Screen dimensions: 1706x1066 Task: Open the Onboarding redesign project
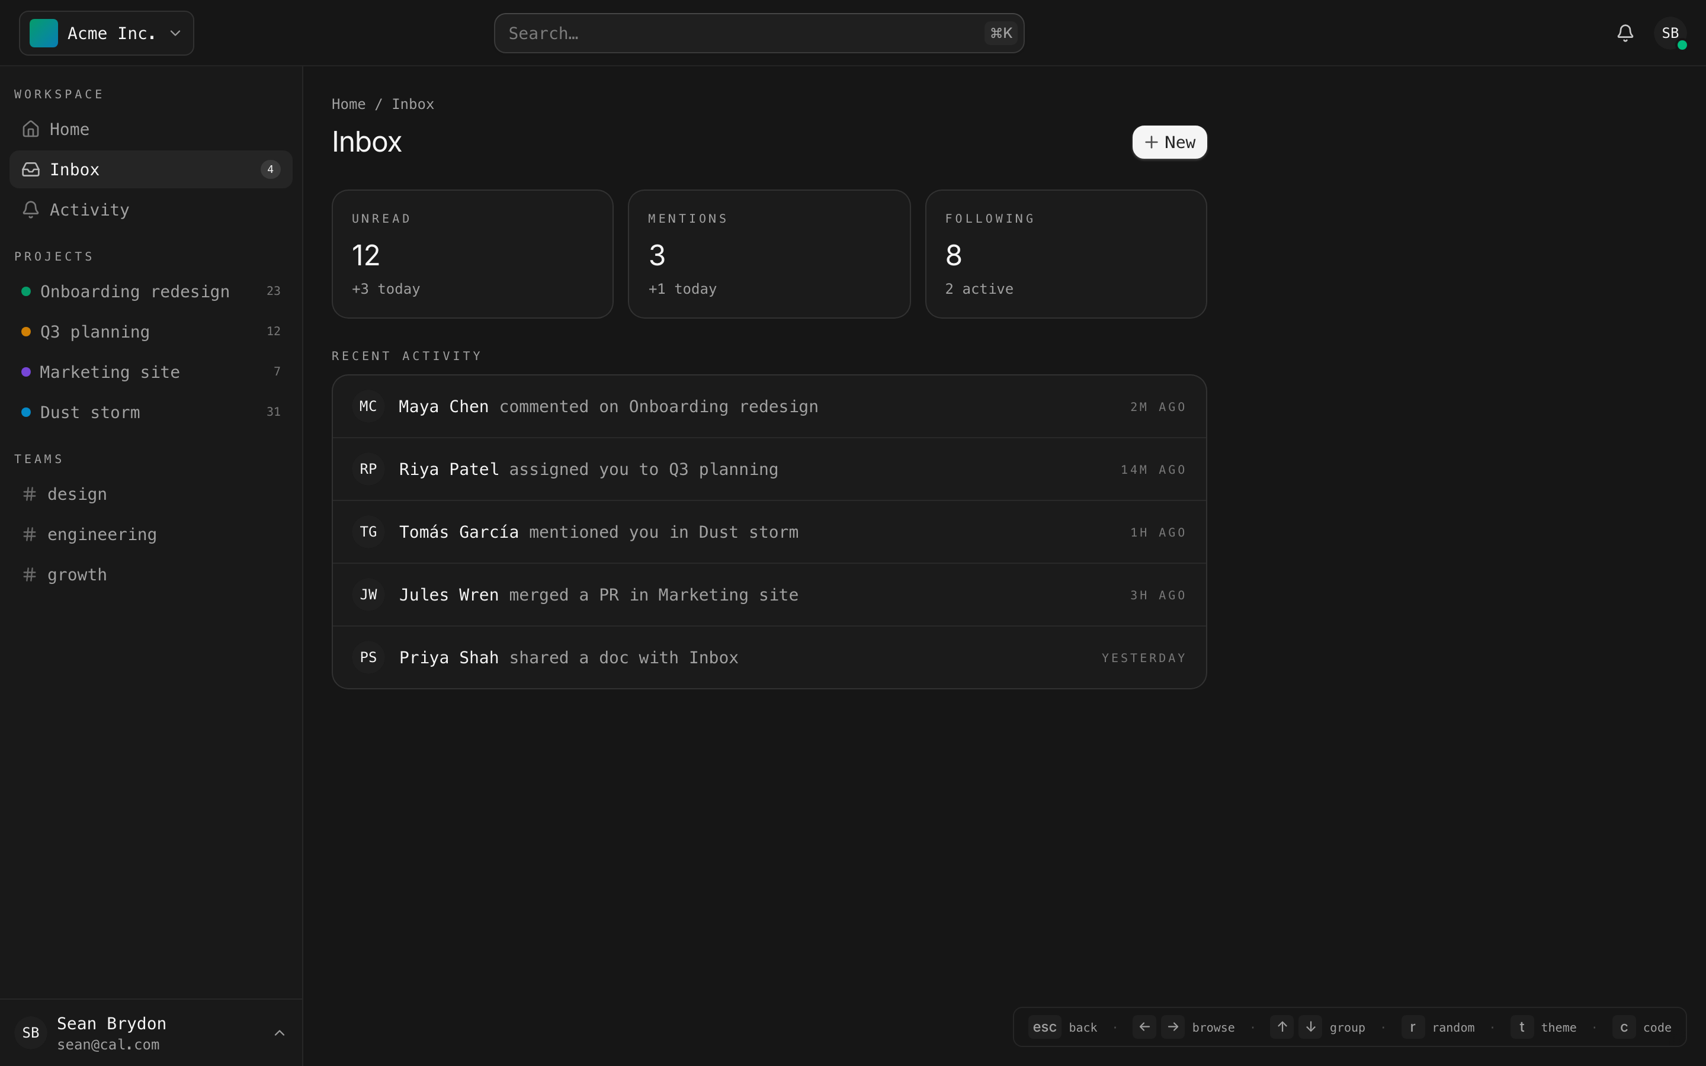click(x=134, y=291)
